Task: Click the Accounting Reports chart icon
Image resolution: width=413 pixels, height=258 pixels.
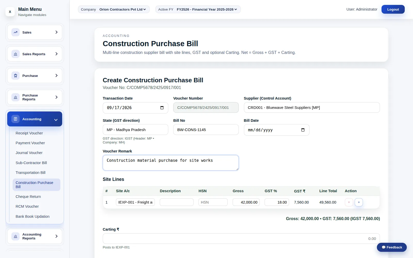Action: coord(15,236)
